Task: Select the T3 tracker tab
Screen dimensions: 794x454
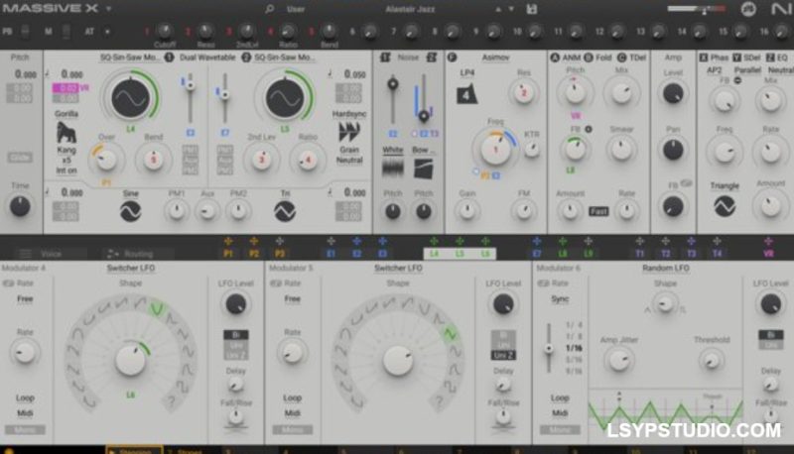Action: (691, 254)
